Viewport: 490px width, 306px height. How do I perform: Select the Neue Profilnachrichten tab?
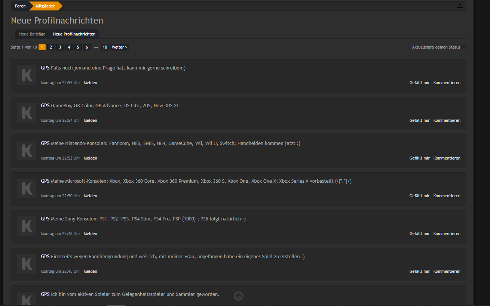tap(74, 34)
